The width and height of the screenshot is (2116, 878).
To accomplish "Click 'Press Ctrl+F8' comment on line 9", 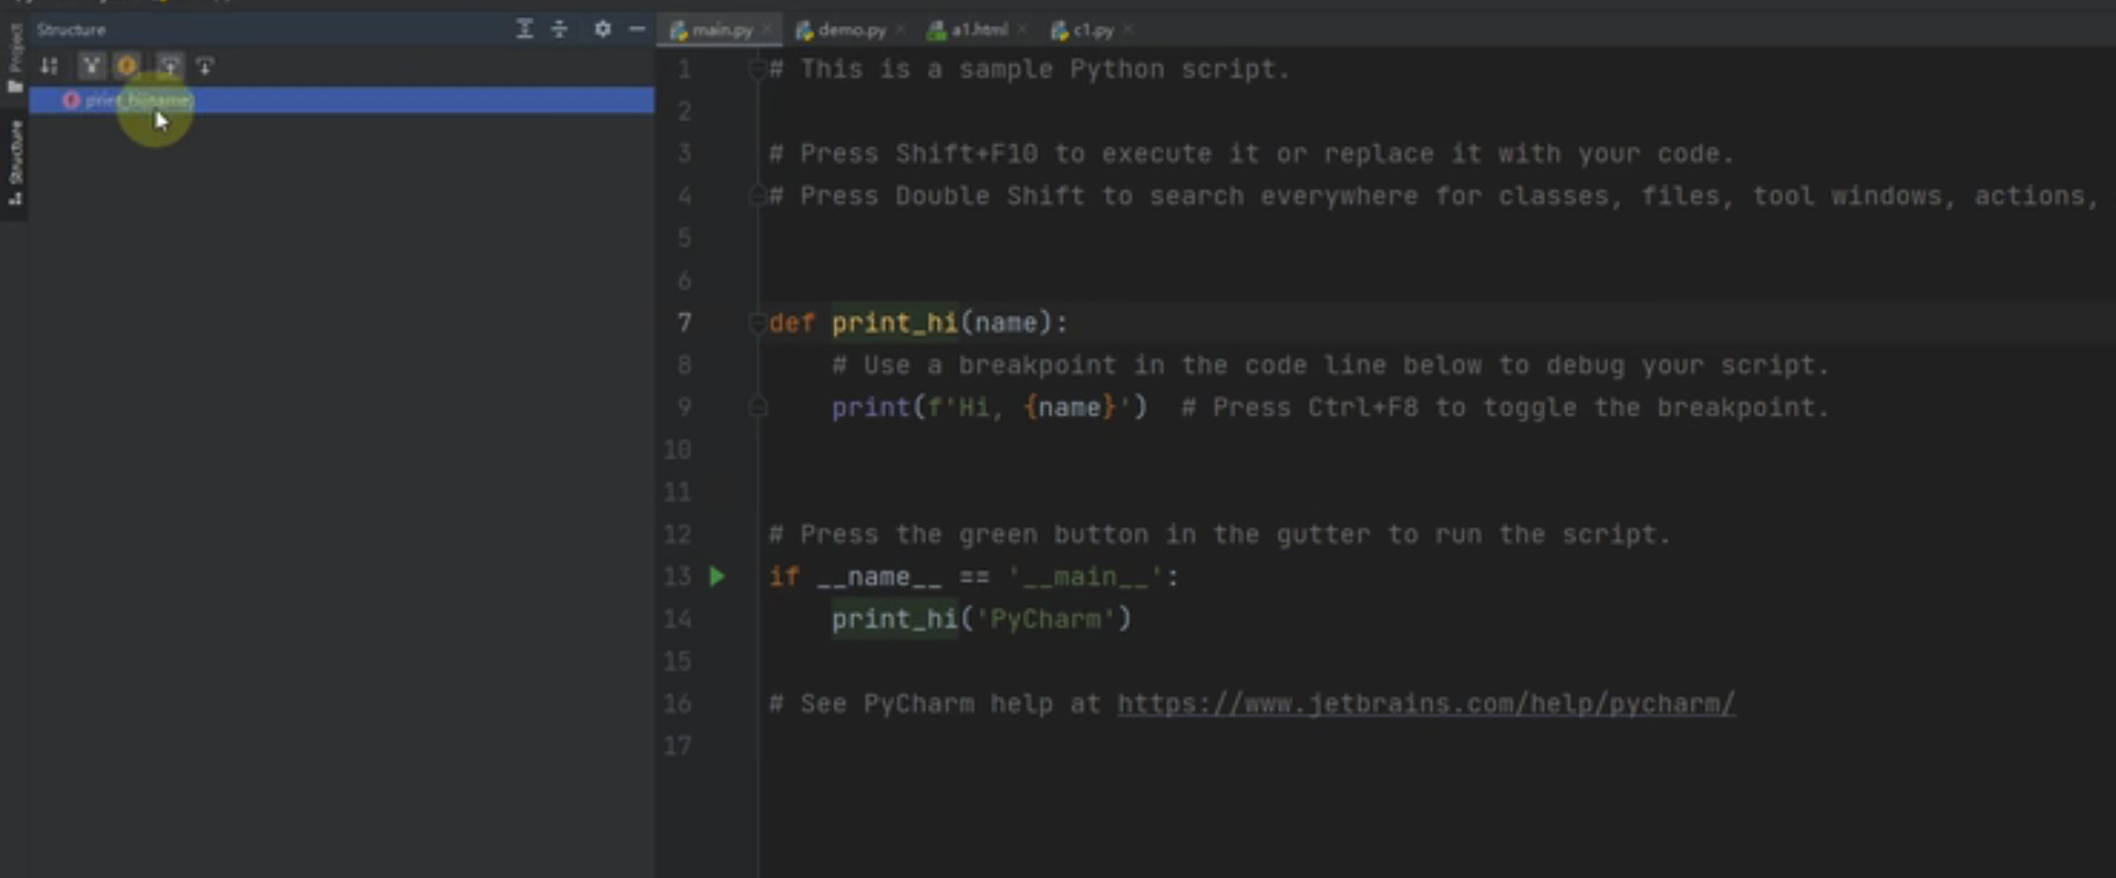I will pos(1505,407).
